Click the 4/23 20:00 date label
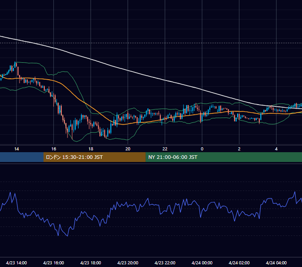This screenshot has height=267, width=302. point(128,263)
